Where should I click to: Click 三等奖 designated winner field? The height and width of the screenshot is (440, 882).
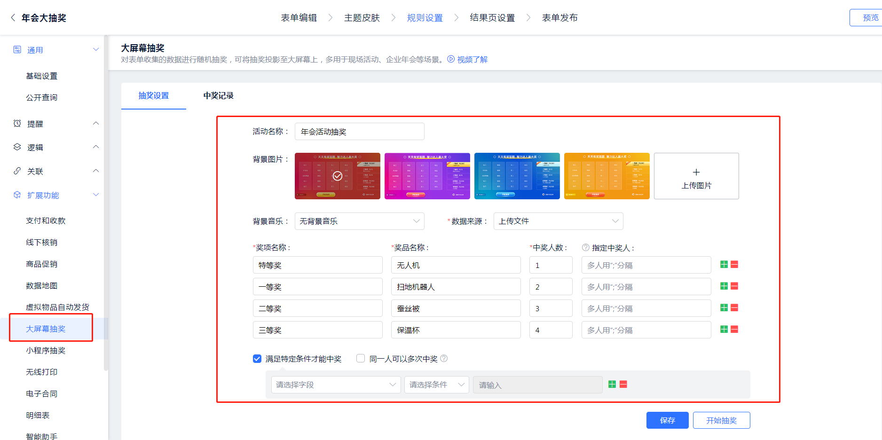[x=646, y=330]
